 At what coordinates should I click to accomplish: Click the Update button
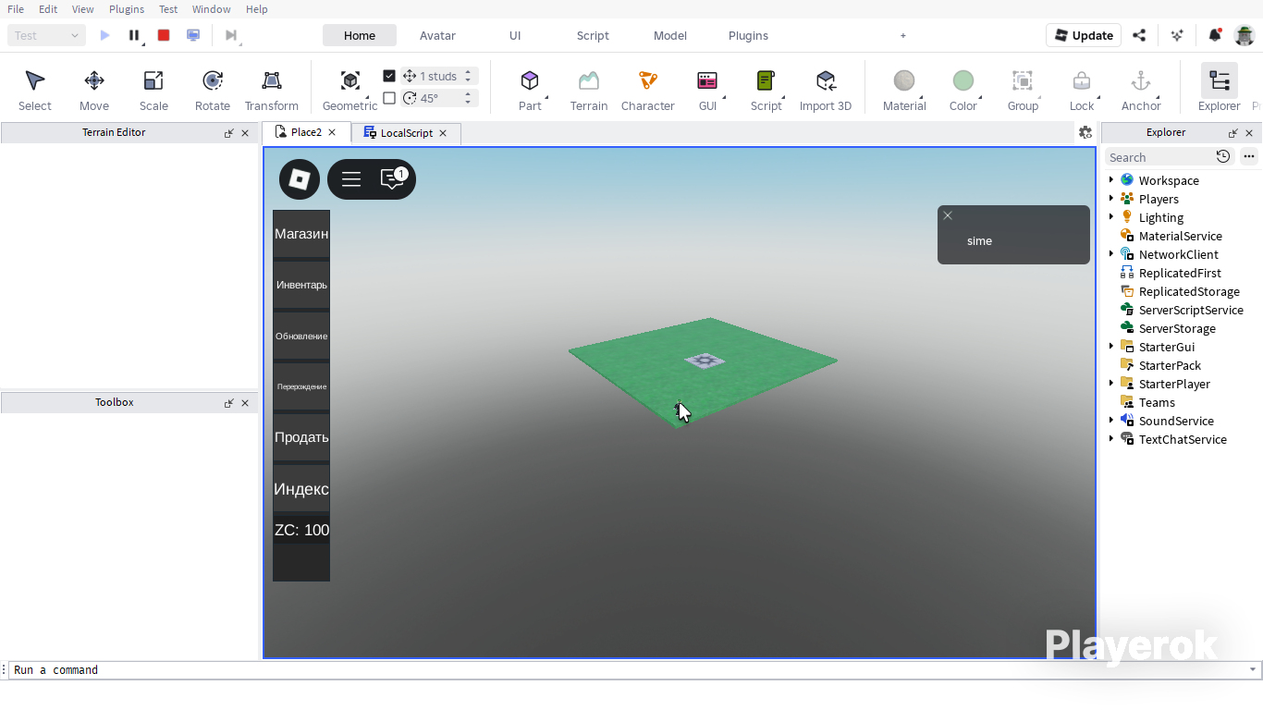[1084, 35]
